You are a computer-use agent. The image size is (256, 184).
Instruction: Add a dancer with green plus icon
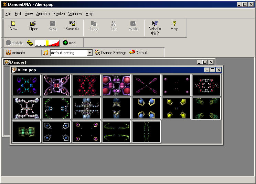point(69,43)
